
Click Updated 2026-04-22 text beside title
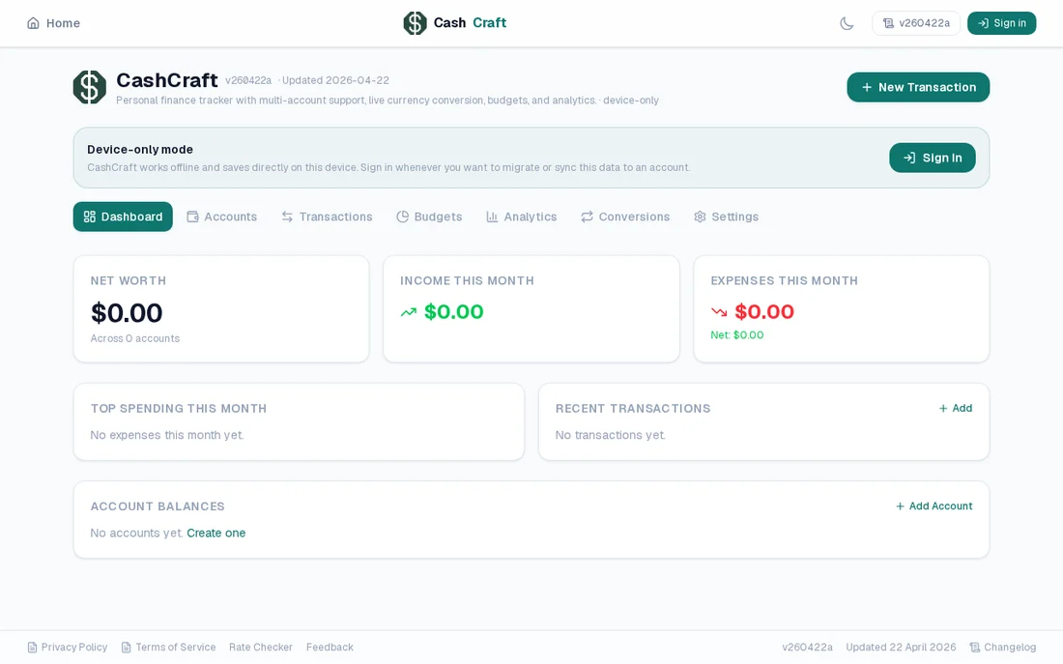[x=335, y=80]
